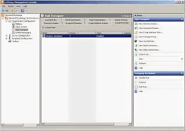Open the File menu
The image size is (185, 131).
click(x=3, y=6)
